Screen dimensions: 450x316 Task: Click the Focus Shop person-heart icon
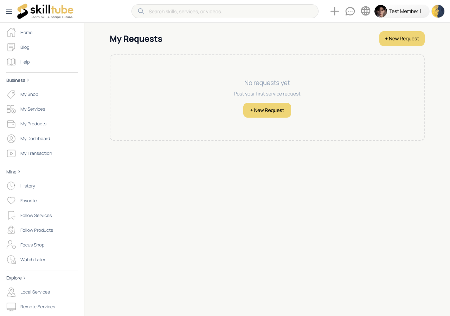[x=11, y=245]
